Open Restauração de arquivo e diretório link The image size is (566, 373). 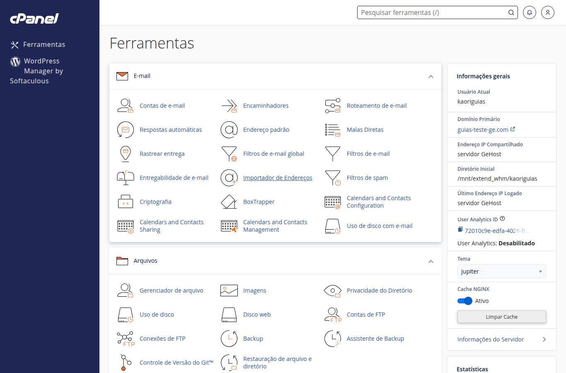pyautogui.click(x=277, y=363)
